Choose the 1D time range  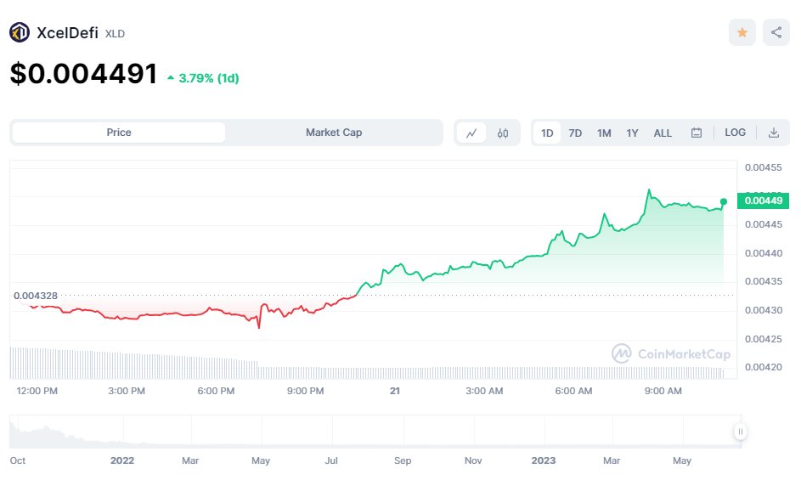click(547, 133)
